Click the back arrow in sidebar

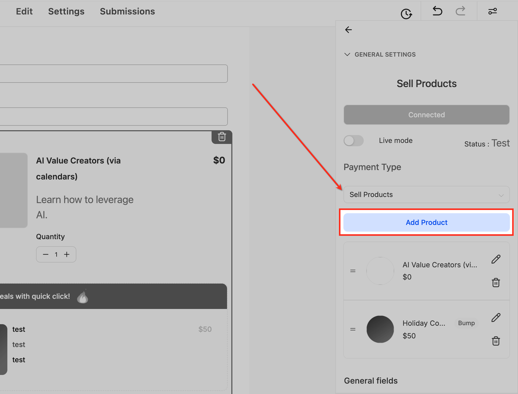click(x=349, y=30)
